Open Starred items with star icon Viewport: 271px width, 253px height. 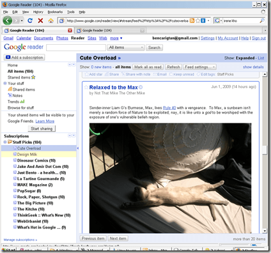point(22,77)
